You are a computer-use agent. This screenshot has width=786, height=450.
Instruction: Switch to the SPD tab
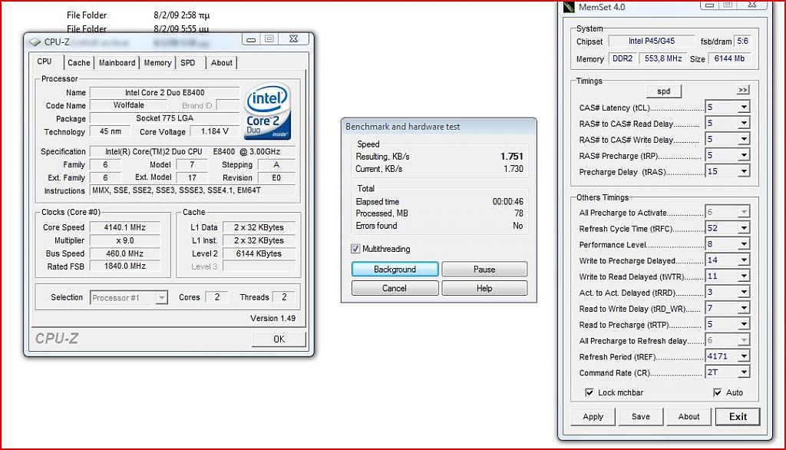tap(188, 63)
